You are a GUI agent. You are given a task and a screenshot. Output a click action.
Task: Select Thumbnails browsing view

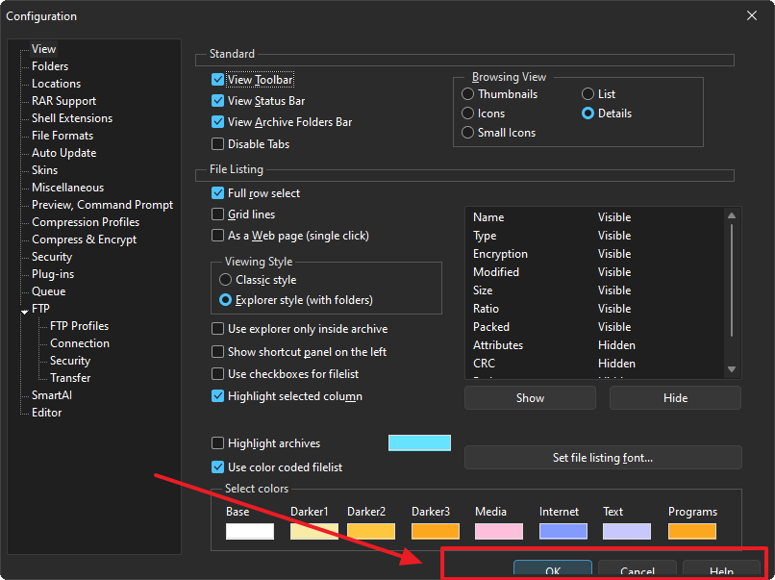[x=467, y=94]
